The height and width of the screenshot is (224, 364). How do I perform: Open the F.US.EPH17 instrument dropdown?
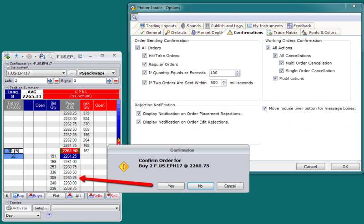(36, 73)
